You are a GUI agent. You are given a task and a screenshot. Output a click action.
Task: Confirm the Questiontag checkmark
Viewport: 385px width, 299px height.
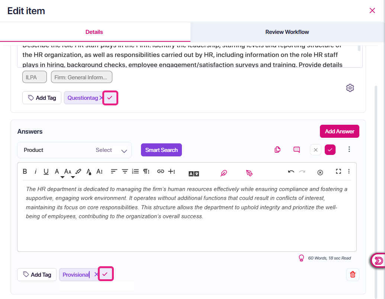click(x=110, y=98)
